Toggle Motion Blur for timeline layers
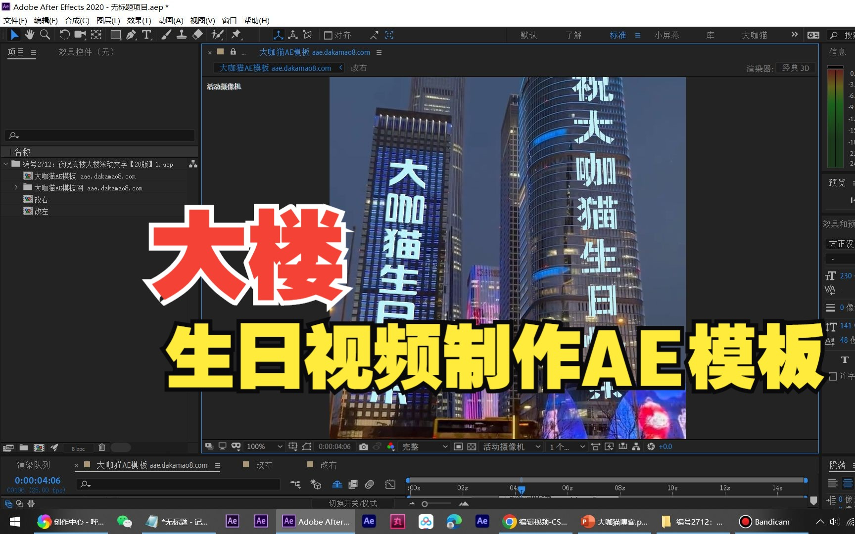The height and width of the screenshot is (534, 855). tap(370, 484)
